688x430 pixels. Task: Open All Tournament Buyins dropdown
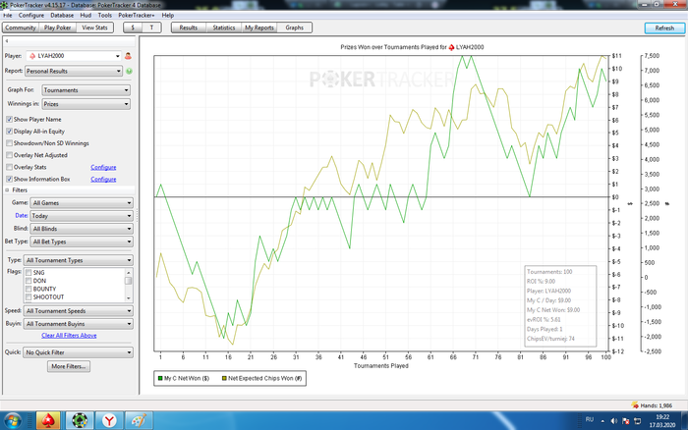tap(78, 324)
